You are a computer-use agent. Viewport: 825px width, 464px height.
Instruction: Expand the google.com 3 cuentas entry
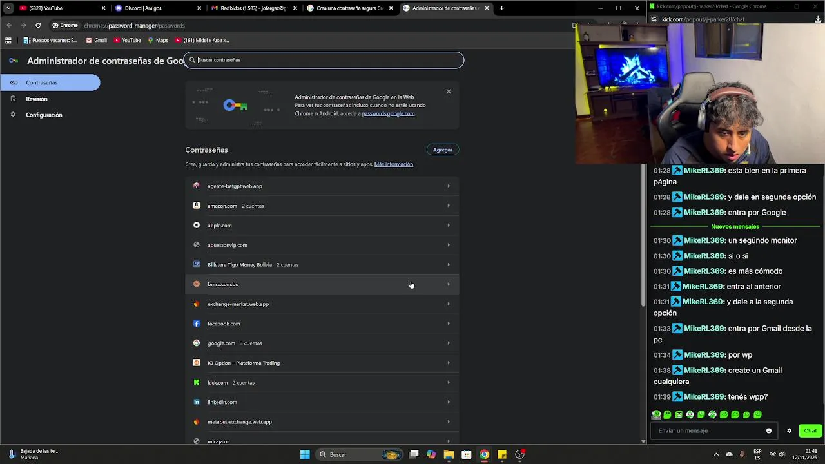322,343
